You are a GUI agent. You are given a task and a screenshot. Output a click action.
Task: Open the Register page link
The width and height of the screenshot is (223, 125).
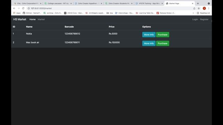click(204, 19)
